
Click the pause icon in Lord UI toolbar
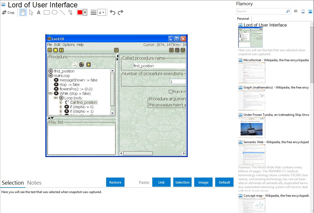(61, 50)
